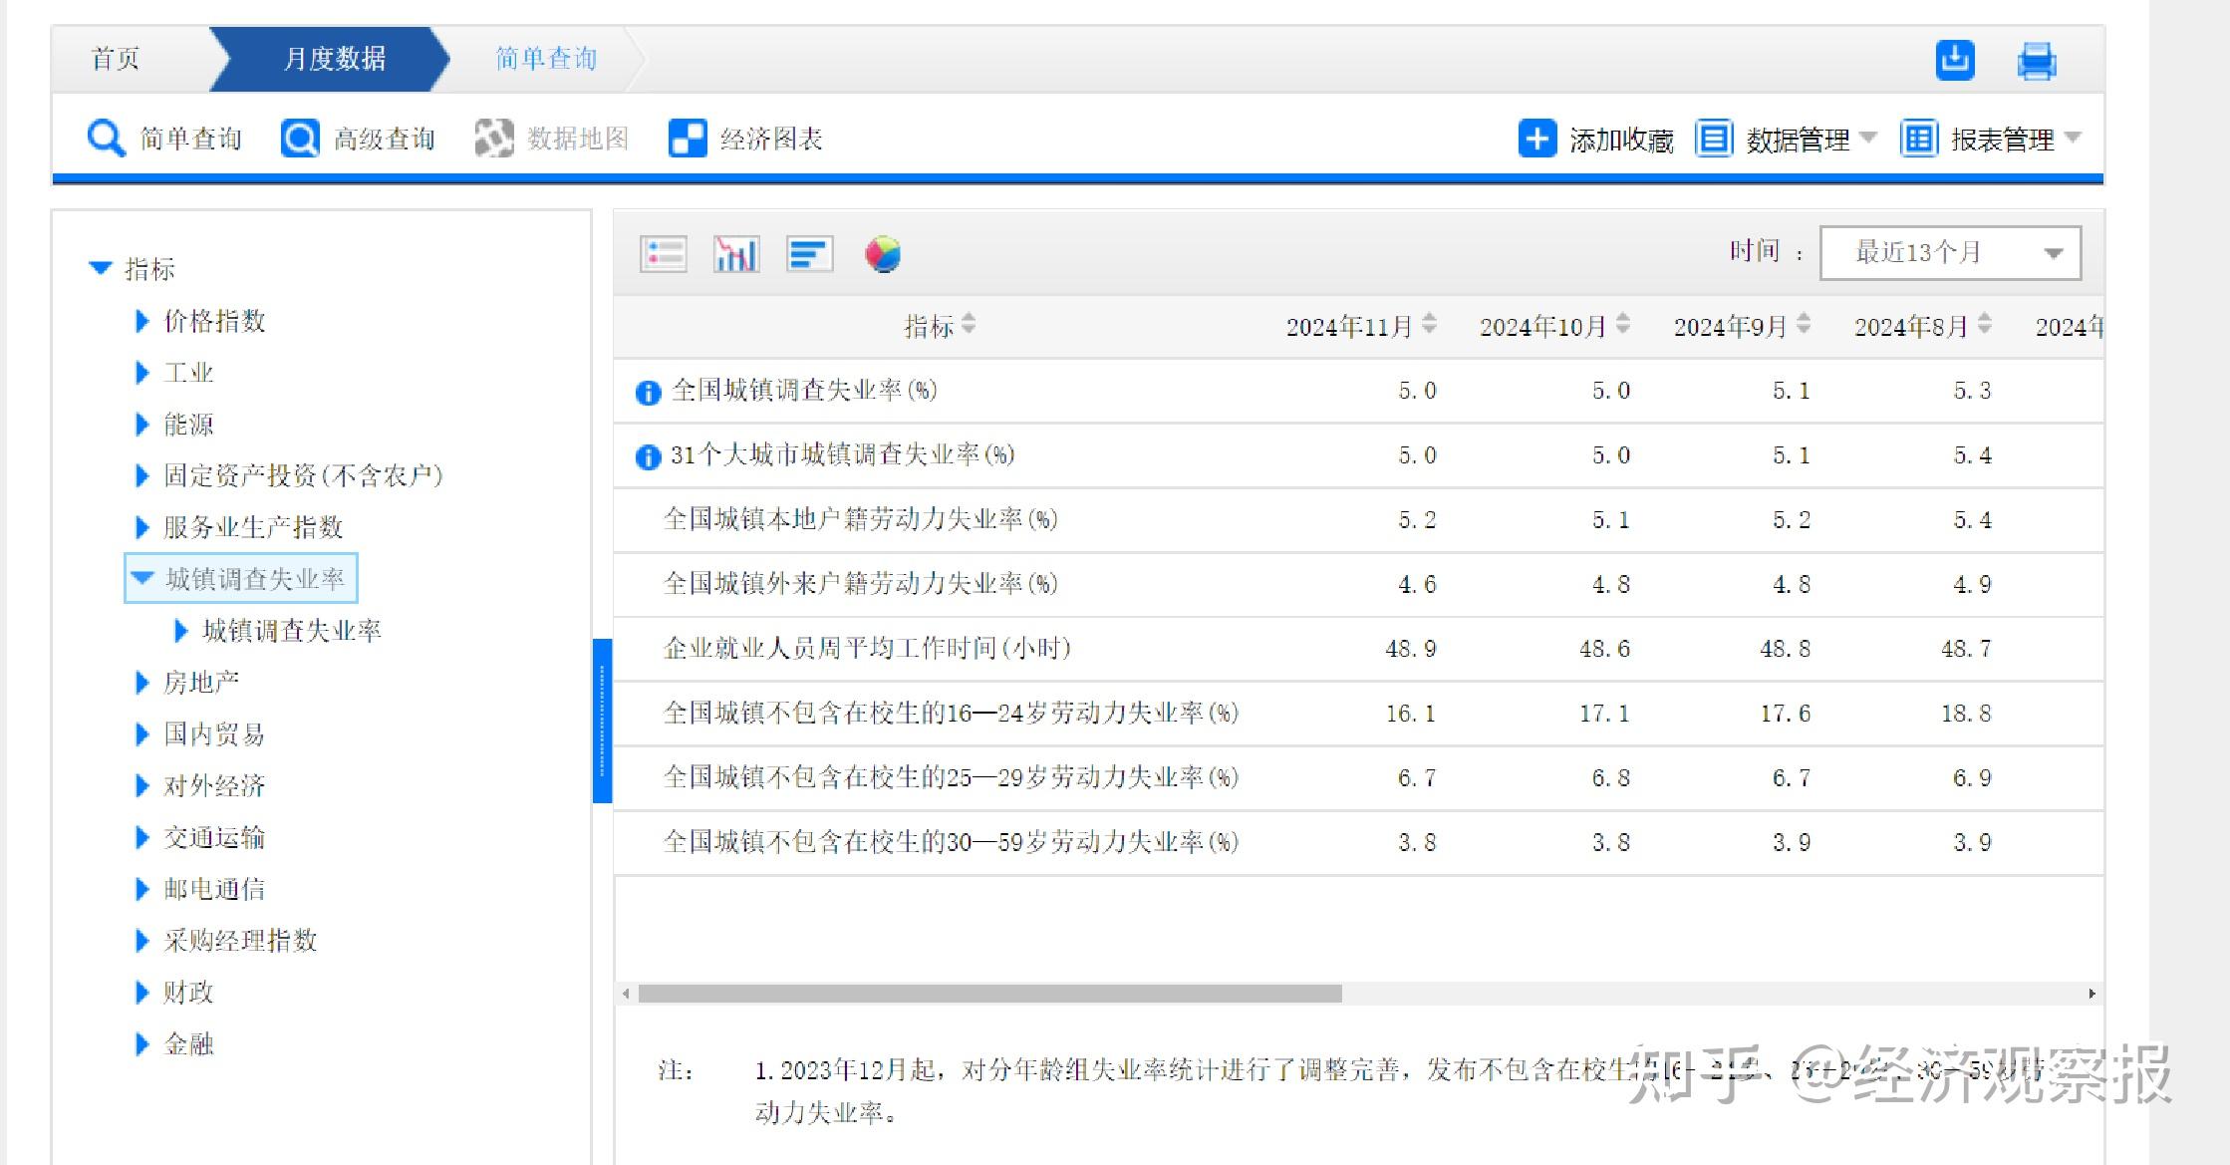Select the 月度数据 breadcrumb tab

tap(334, 59)
